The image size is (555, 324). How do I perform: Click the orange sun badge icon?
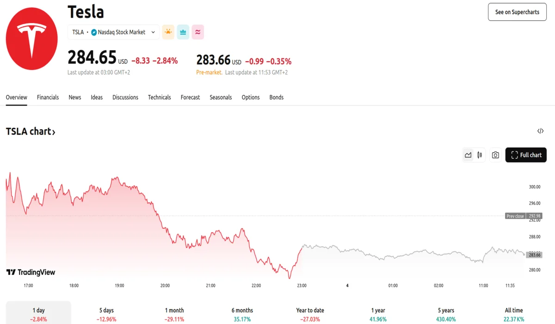(168, 32)
